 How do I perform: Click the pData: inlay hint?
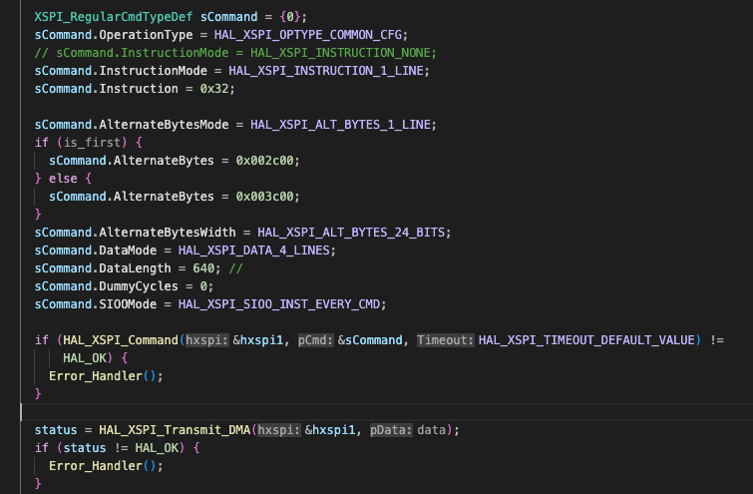coord(391,430)
